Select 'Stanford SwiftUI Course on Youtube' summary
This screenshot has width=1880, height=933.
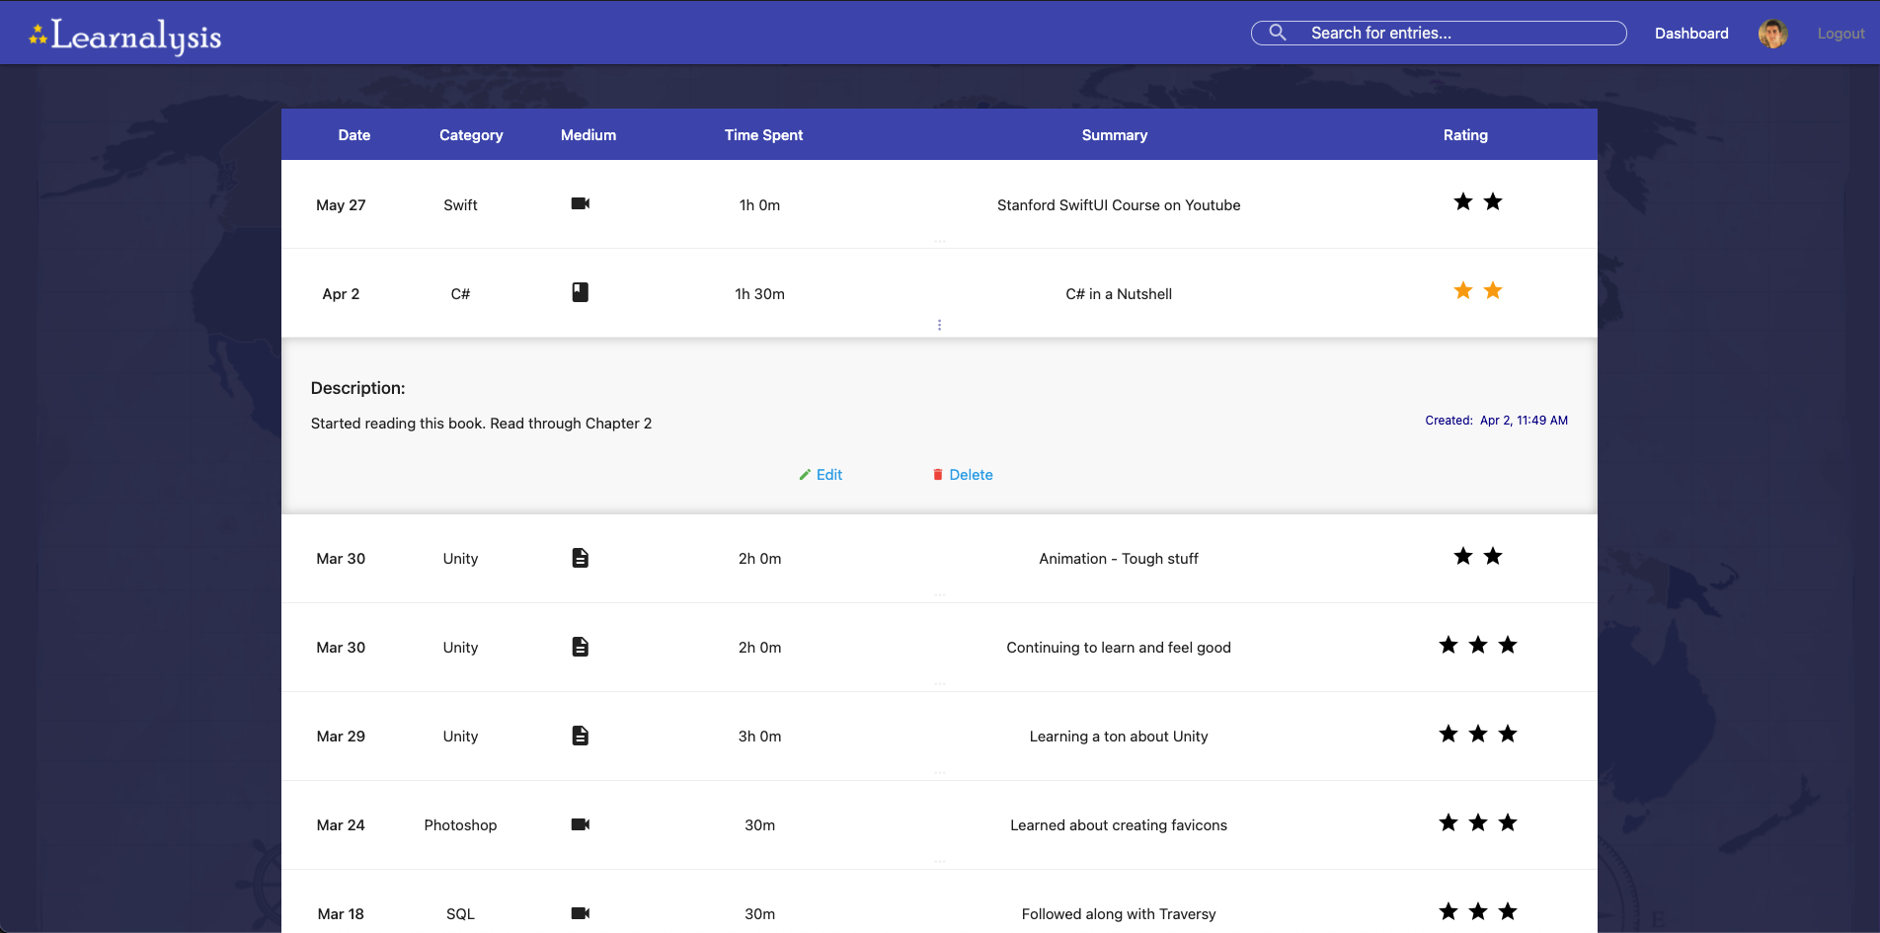pyautogui.click(x=1119, y=205)
